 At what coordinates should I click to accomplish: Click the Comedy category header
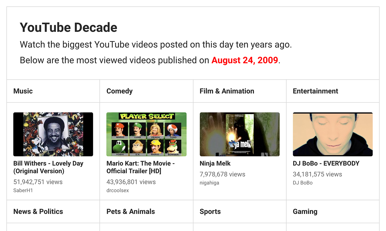(x=119, y=91)
